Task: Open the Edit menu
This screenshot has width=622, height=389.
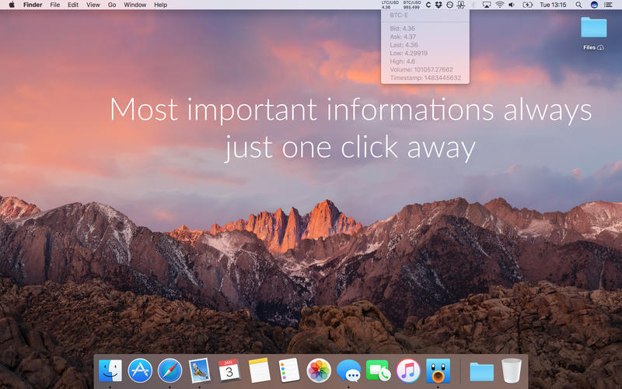Action: [x=73, y=5]
